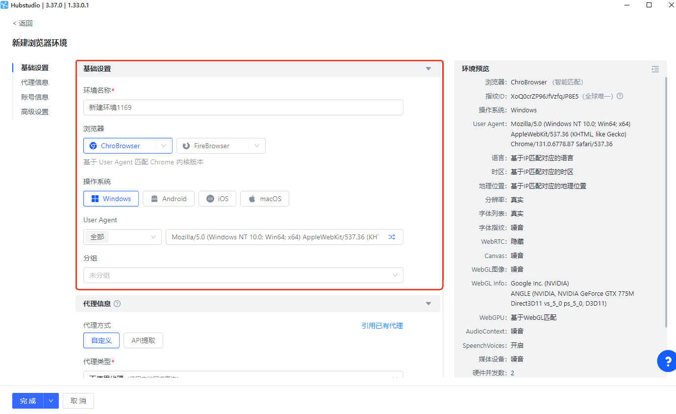Open ChroBrowser version dropdown arrow
This screenshot has width=676, height=414.
164,146
